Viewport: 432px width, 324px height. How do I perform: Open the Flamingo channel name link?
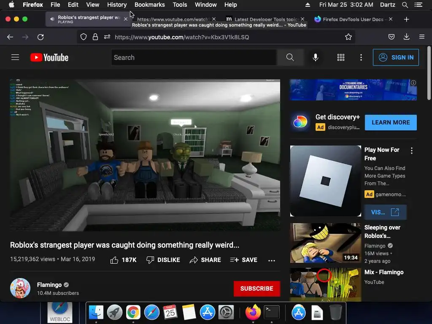coord(49,285)
